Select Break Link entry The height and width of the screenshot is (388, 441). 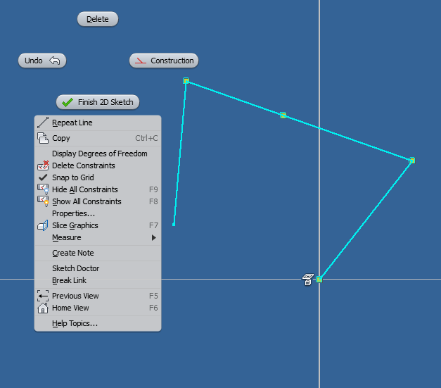coord(98,280)
